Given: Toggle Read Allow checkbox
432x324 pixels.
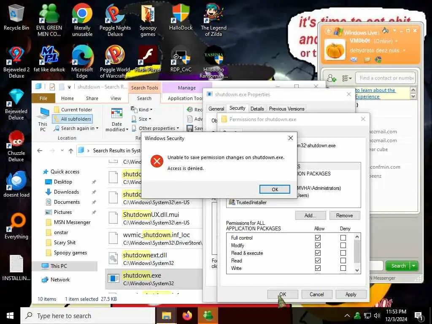Looking at the screenshot, I should click(318, 260).
